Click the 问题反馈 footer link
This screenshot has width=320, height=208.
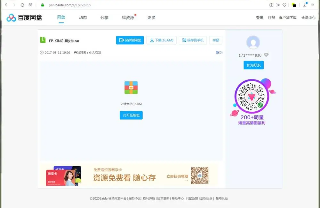pos(192,198)
